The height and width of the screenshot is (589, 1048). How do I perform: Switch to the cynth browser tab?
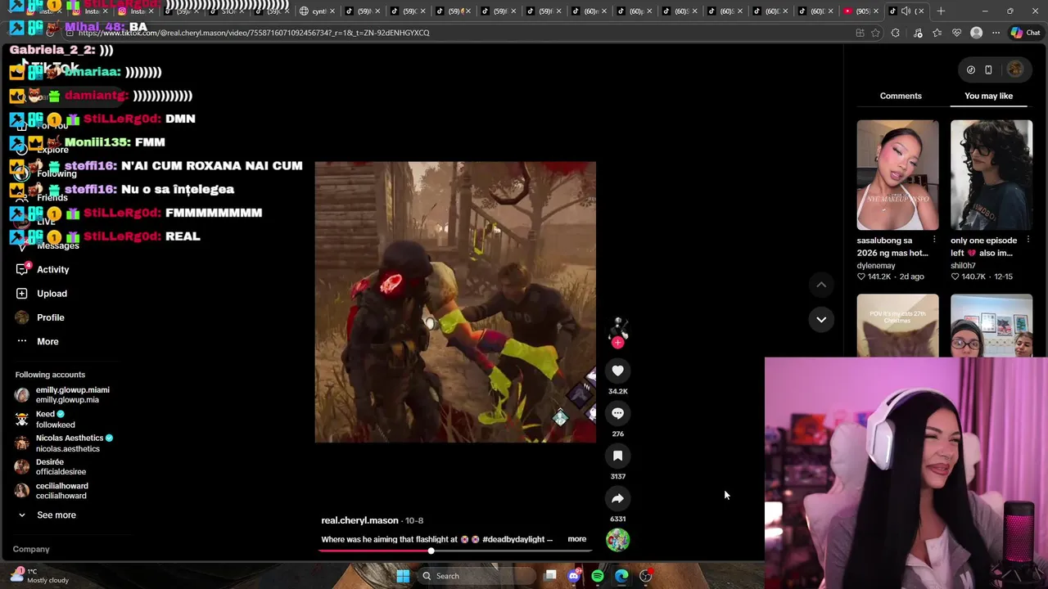pyautogui.click(x=318, y=11)
